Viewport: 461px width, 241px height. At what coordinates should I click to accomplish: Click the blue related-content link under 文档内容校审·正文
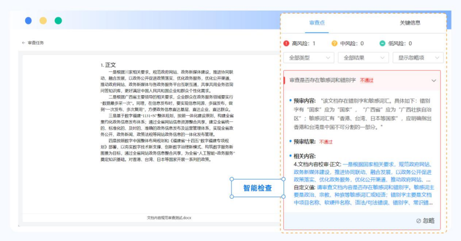click(x=362, y=172)
